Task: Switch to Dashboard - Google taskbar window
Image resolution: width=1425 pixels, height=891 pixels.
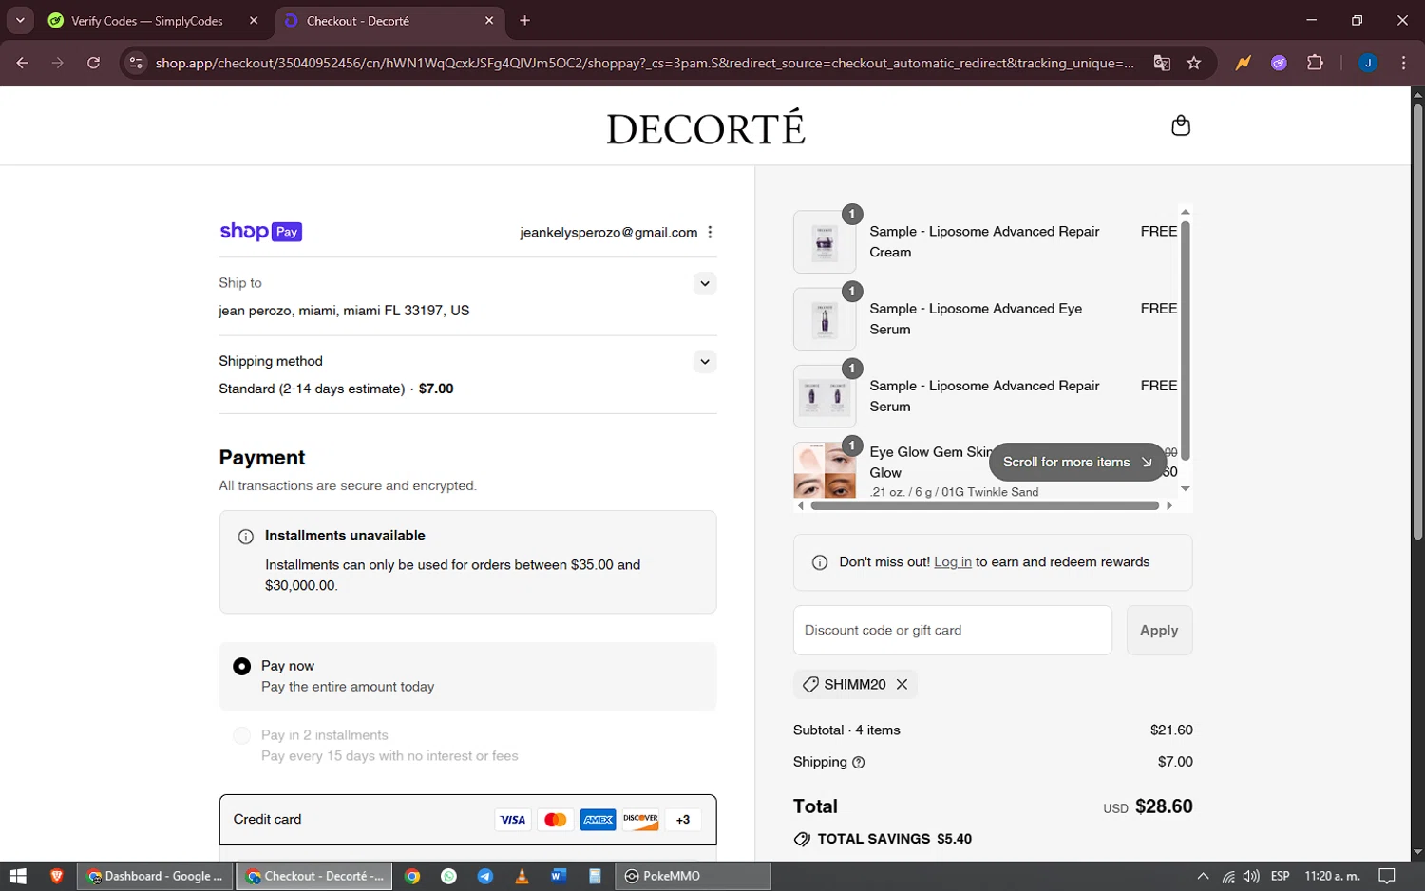Action: tap(155, 876)
